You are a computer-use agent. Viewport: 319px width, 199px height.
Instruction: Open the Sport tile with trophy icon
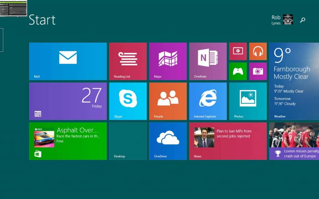(x=294, y=141)
